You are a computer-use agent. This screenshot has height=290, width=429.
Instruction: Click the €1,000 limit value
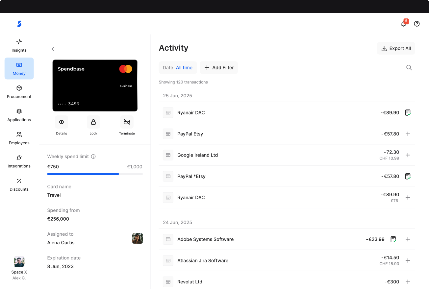[x=135, y=167]
